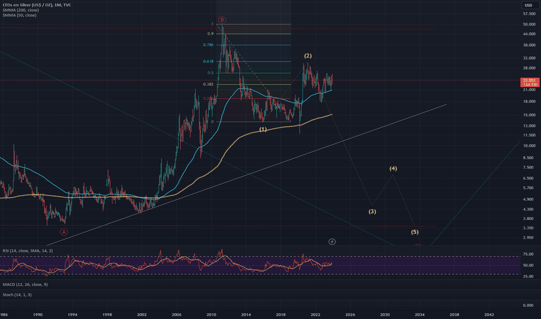The width and height of the screenshot is (541, 319).
Task: Click the Fibonacci 0.9 level label
Action: [211, 34]
